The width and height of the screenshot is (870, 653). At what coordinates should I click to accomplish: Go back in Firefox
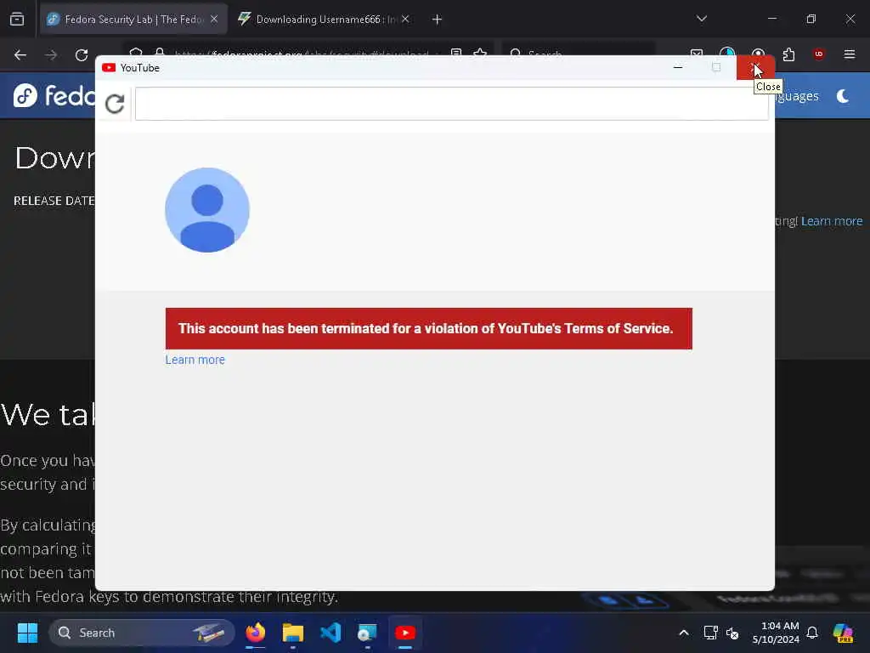[20, 55]
